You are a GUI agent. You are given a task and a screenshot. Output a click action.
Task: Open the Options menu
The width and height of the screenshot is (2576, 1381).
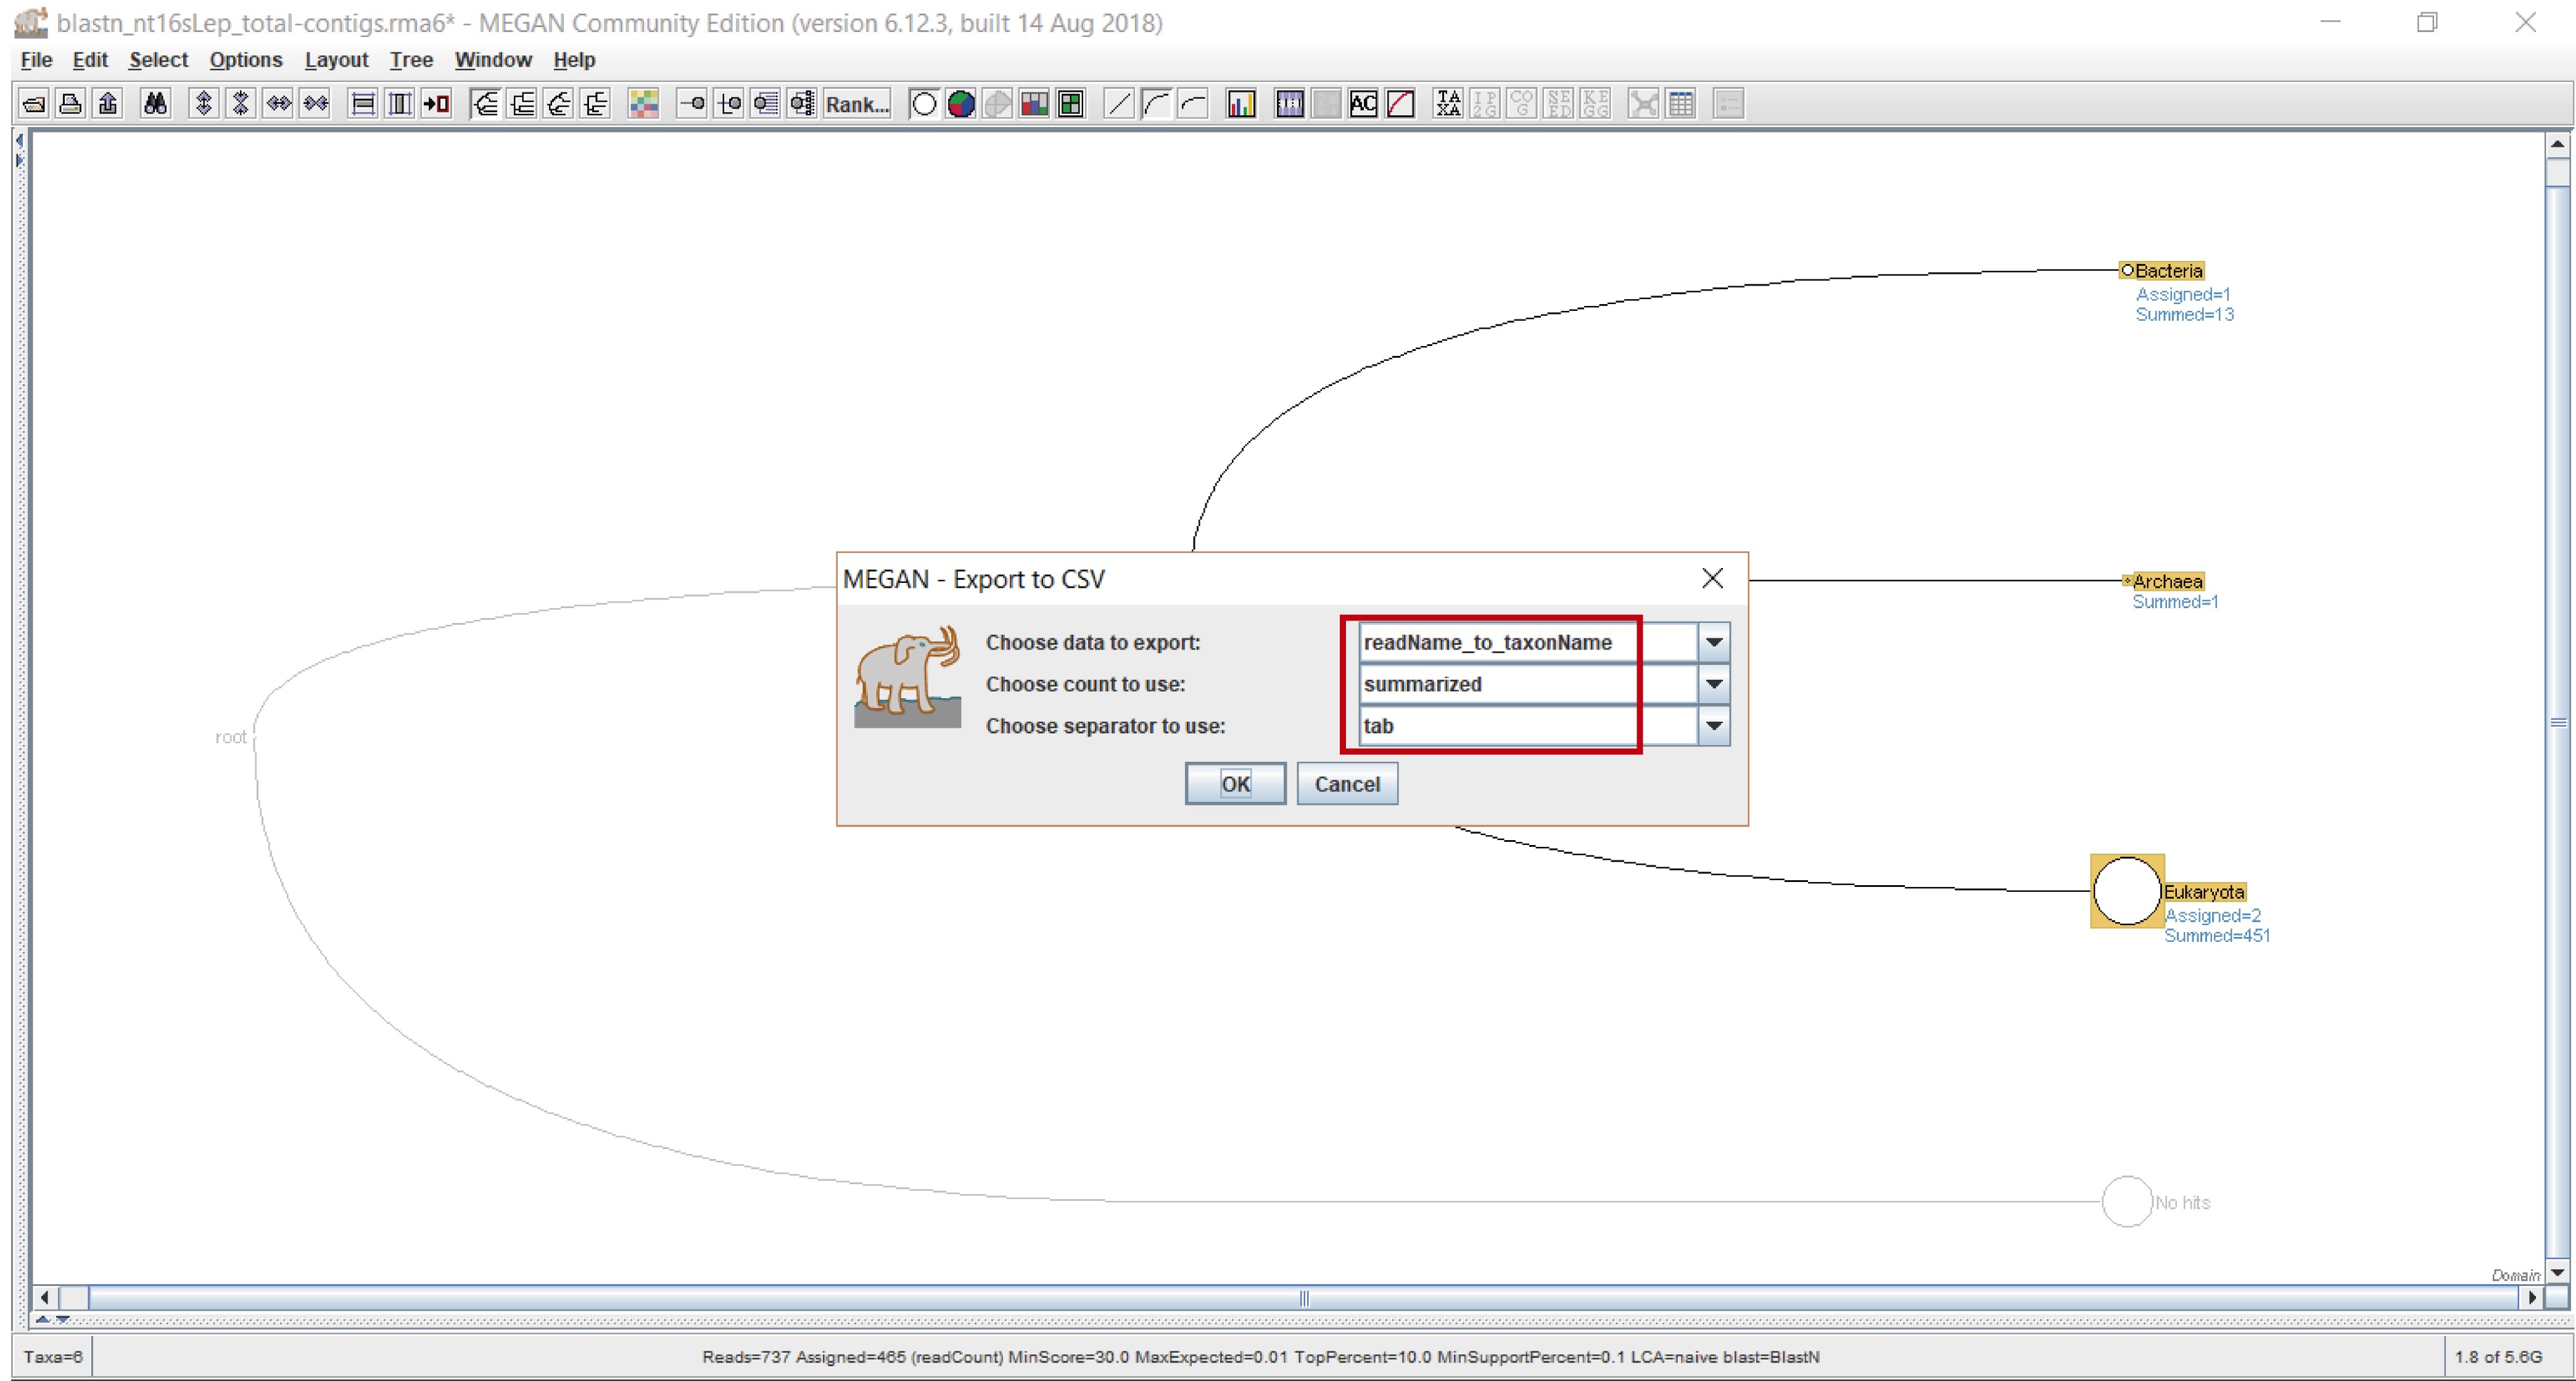246,60
